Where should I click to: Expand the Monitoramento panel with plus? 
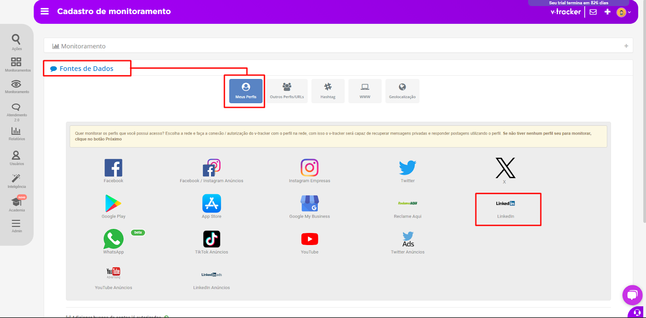tap(626, 46)
